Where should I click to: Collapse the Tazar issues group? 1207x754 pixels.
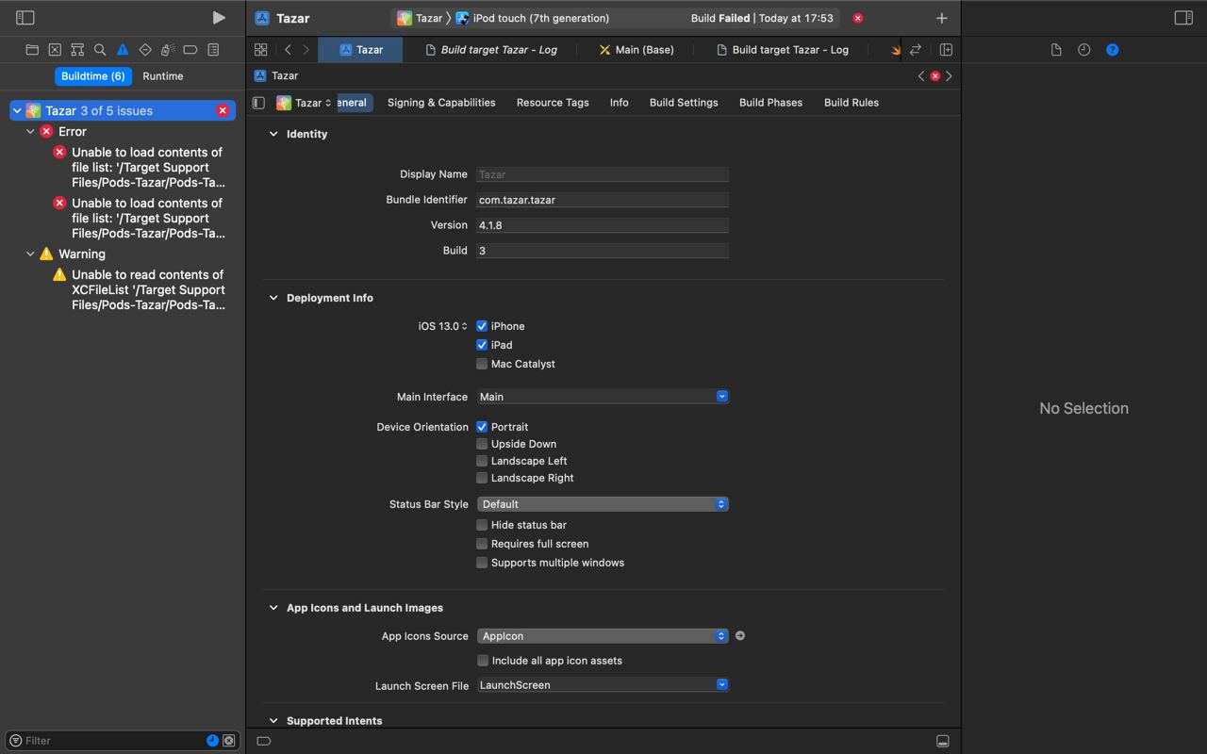(17, 111)
